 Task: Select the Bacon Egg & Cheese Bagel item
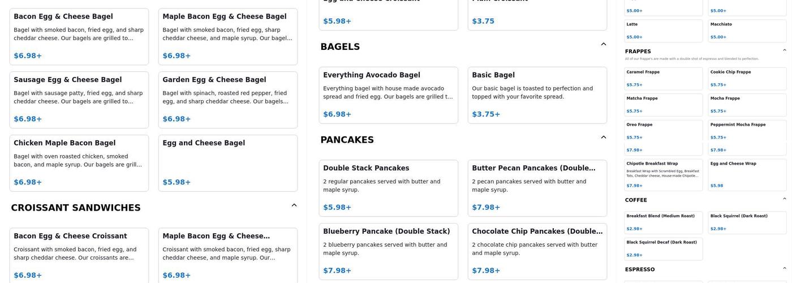[x=79, y=36]
